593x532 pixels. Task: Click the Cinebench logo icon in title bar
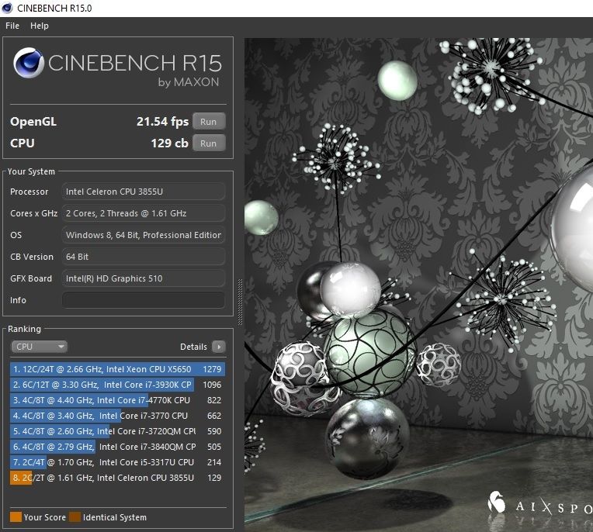(x=8, y=8)
